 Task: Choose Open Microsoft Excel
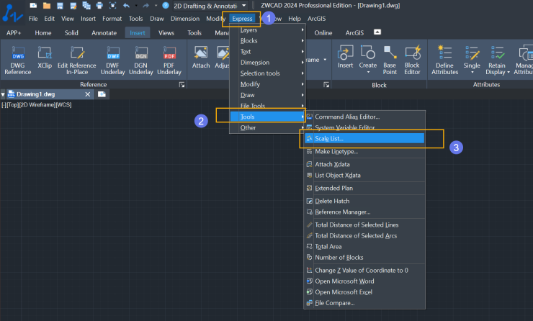coord(364,292)
